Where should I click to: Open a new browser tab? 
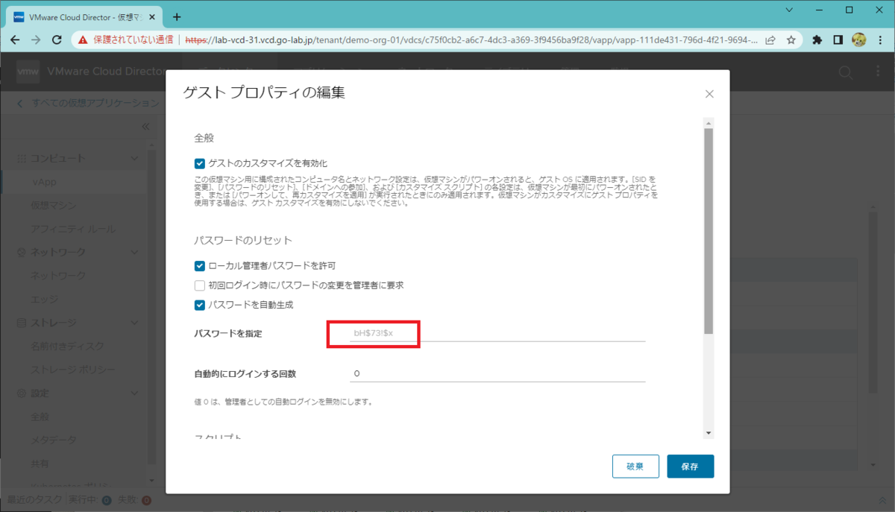[x=177, y=16]
